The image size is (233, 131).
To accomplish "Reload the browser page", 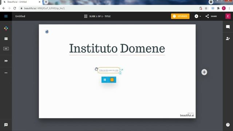I will [15, 8].
